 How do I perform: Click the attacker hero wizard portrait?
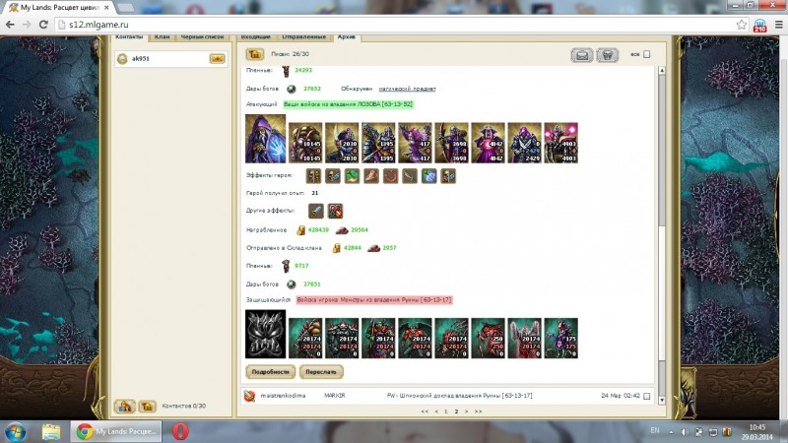coord(265,139)
